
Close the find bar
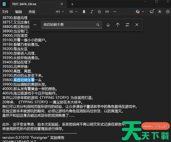[137, 25]
